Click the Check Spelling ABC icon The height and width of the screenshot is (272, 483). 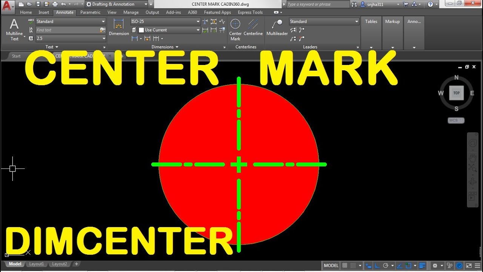31,22
